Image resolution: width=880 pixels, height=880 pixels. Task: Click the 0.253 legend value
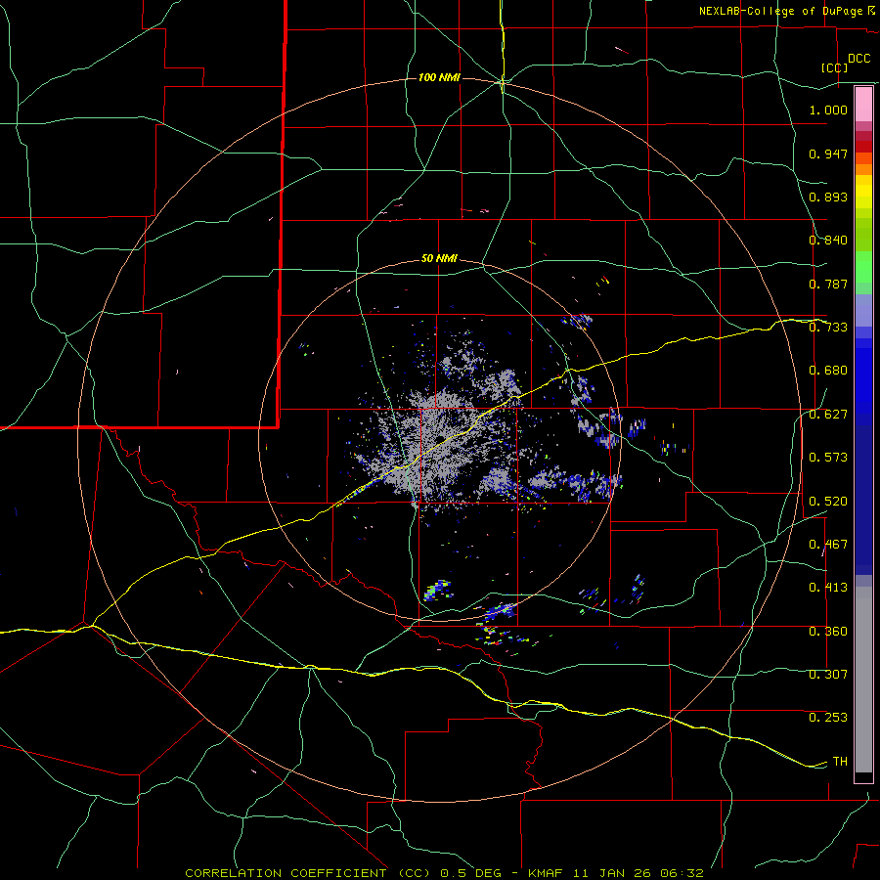[x=828, y=718]
